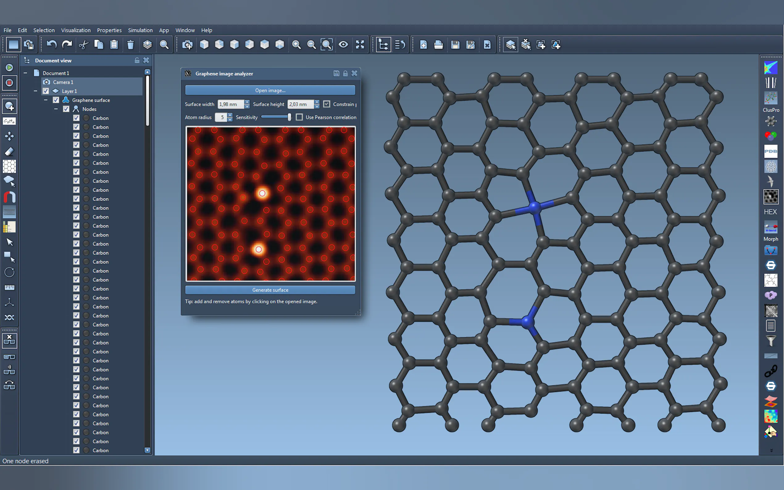Select the eraser tool in the left sidebar

(x=9, y=151)
